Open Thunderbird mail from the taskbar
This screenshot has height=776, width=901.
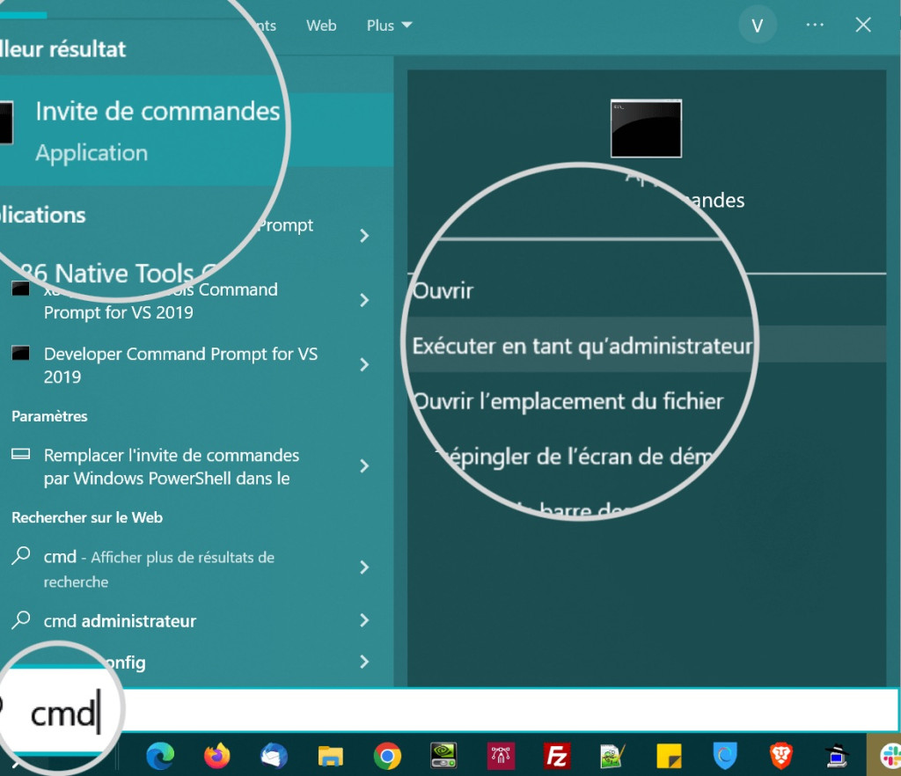click(274, 756)
